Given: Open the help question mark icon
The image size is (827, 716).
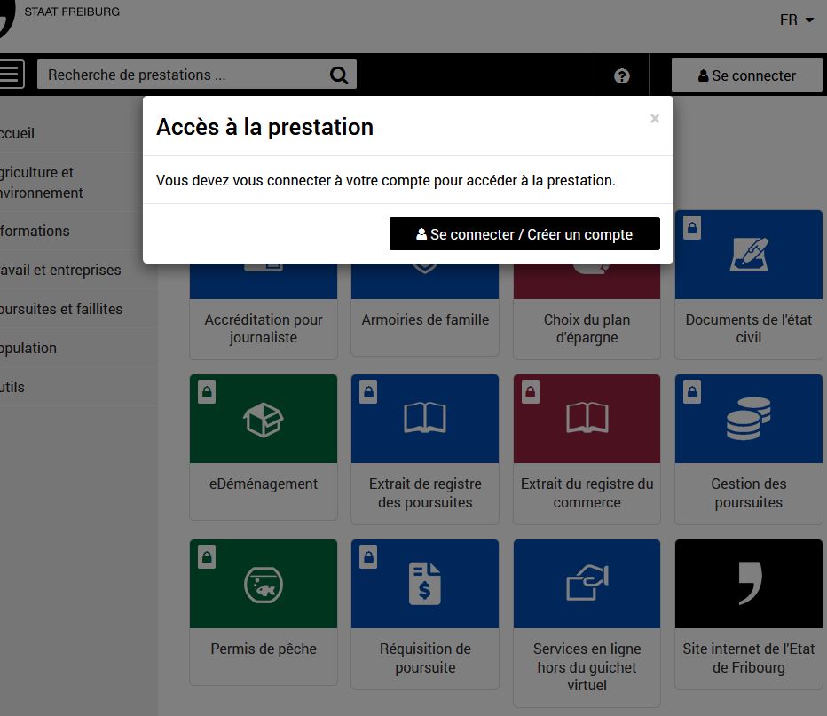Looking at the screenshot, I should click(x=621, y=75).
